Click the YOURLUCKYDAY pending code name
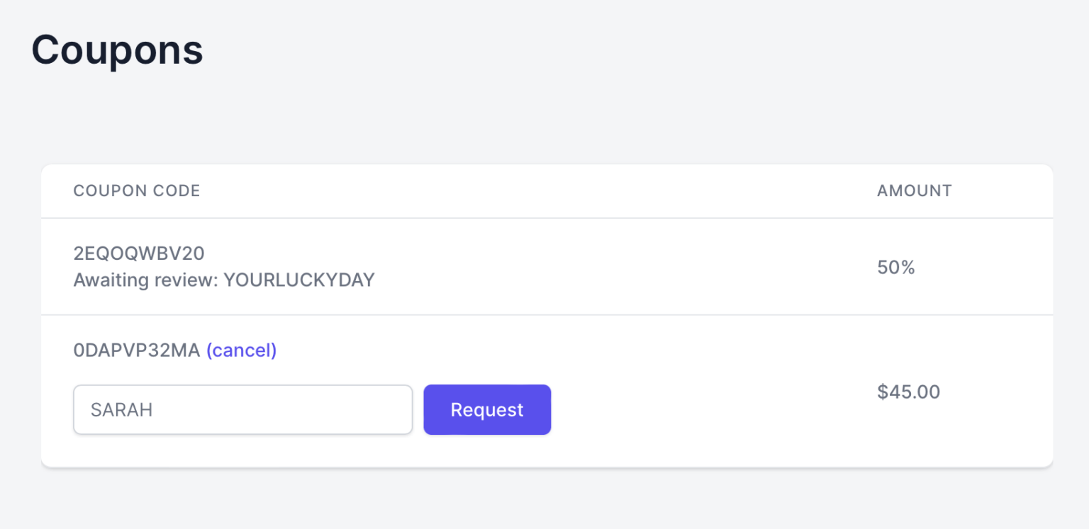This screenshot has width=1089, height=529. (298, 280)
